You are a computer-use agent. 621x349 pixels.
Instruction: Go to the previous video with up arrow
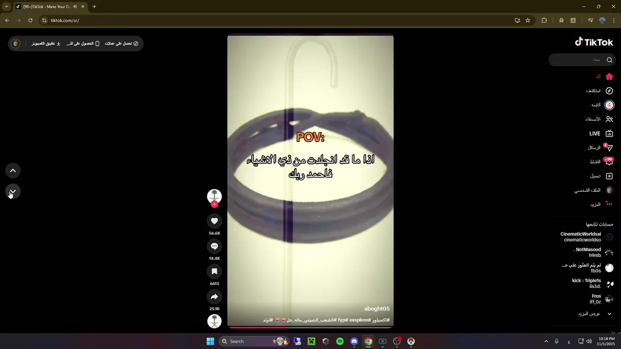click(13, 171)
